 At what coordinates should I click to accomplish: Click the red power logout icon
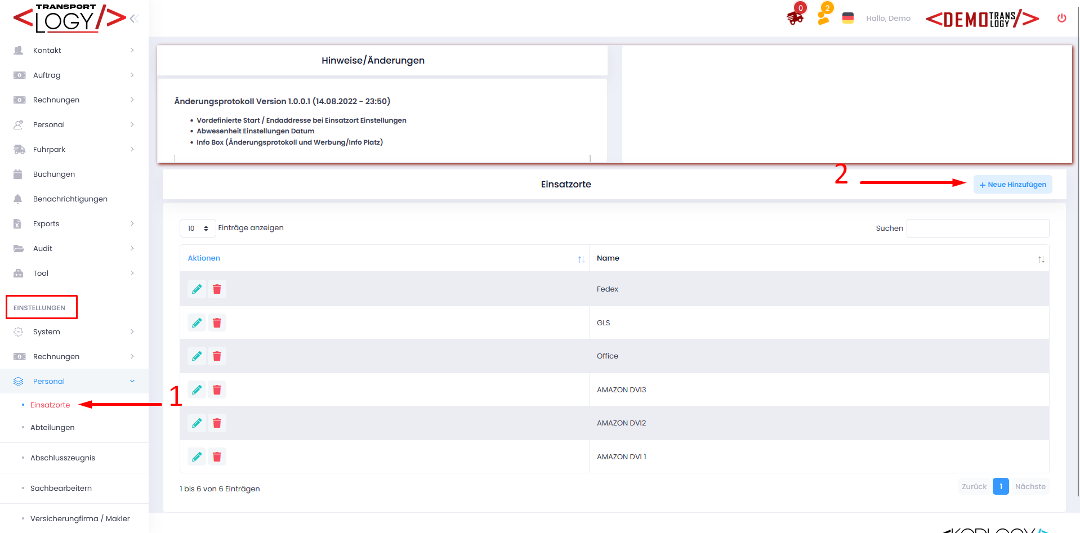pos(1061,18)
